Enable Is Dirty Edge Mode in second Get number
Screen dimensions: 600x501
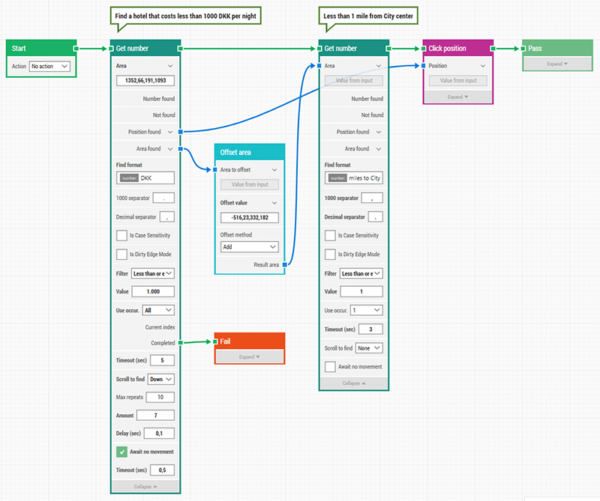click(x=330, y=254)
